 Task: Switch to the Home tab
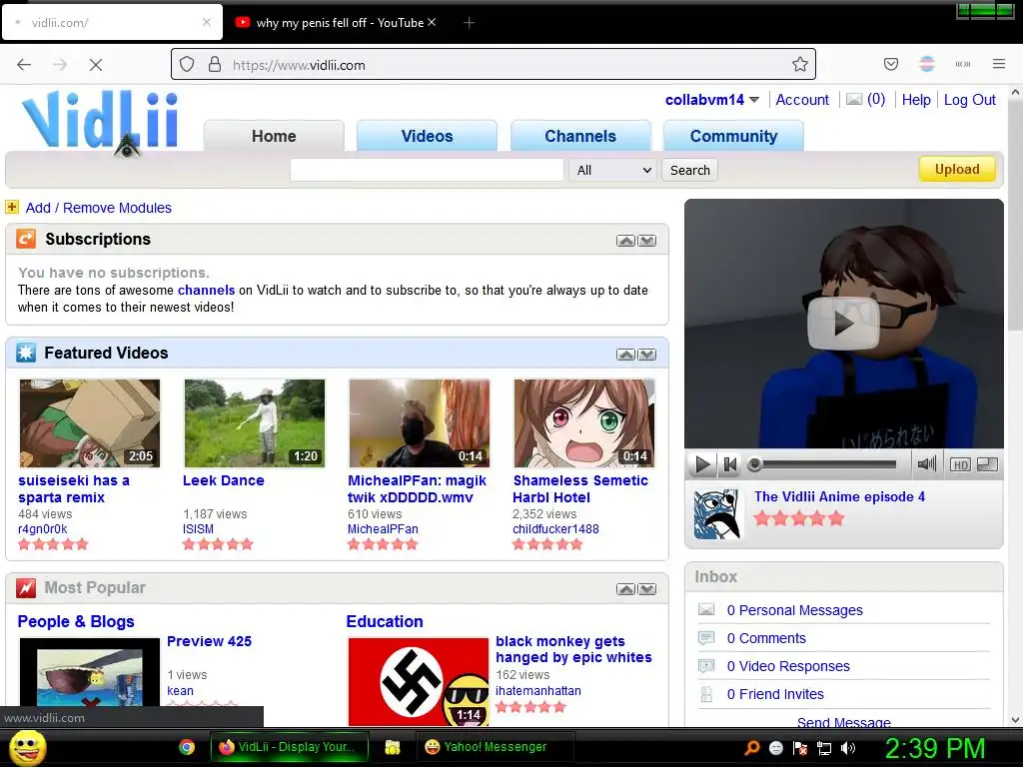click(274, 136)
